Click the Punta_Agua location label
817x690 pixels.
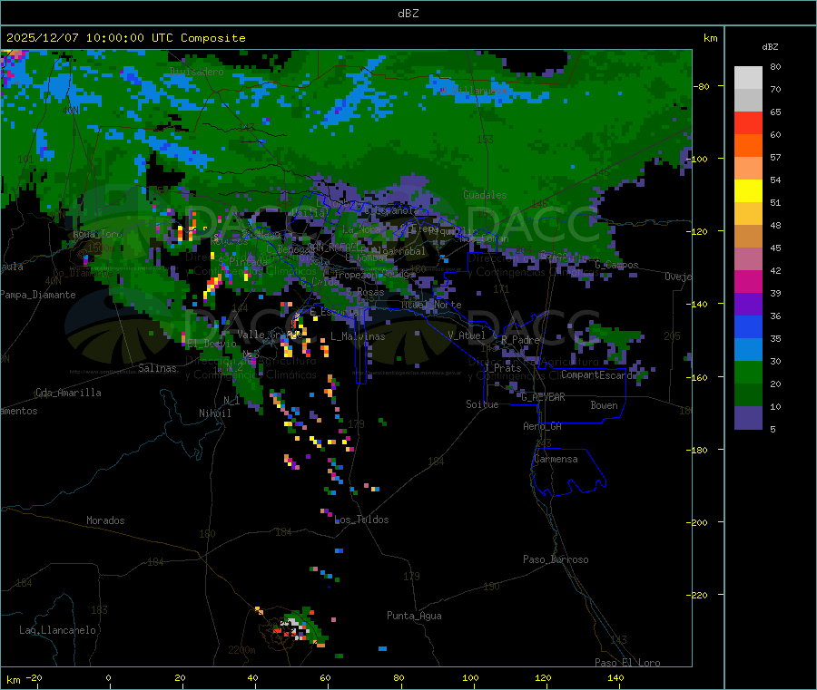tap(414, 616)
